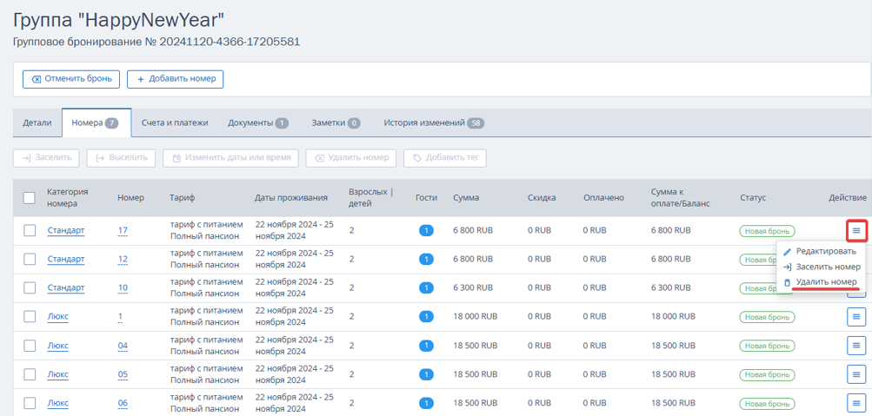
Task: Click the Новая бронь status of room 04
Action: [x=767, y=346]
